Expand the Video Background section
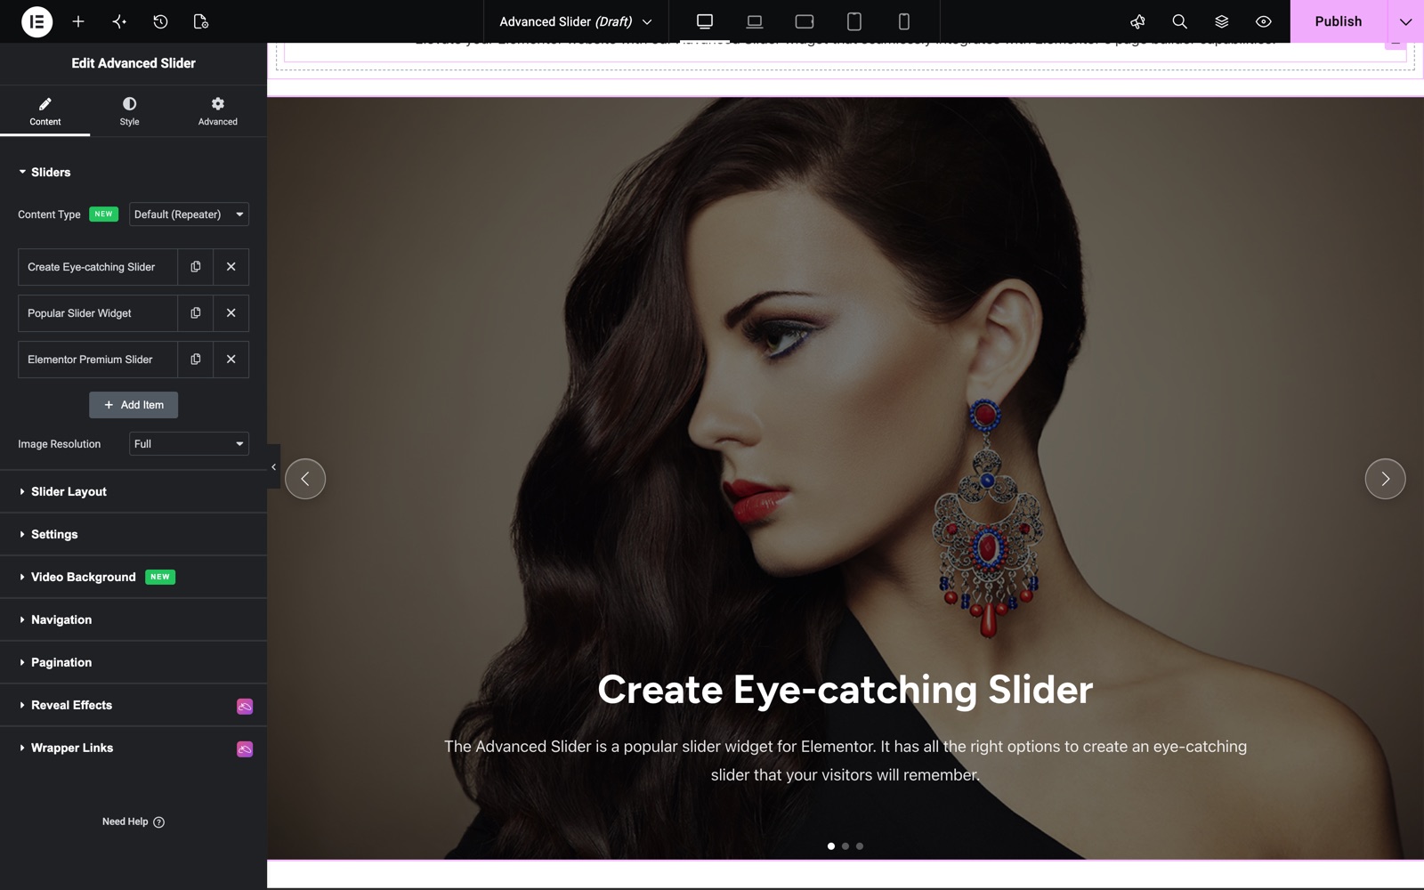 click(133, 577)
